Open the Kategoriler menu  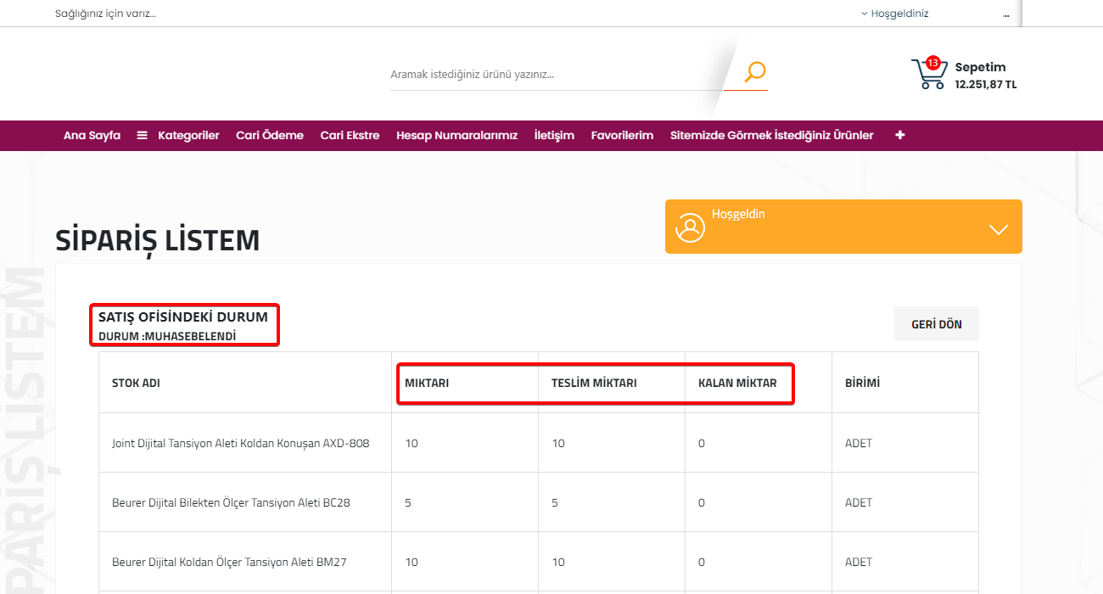pos(188,135)
